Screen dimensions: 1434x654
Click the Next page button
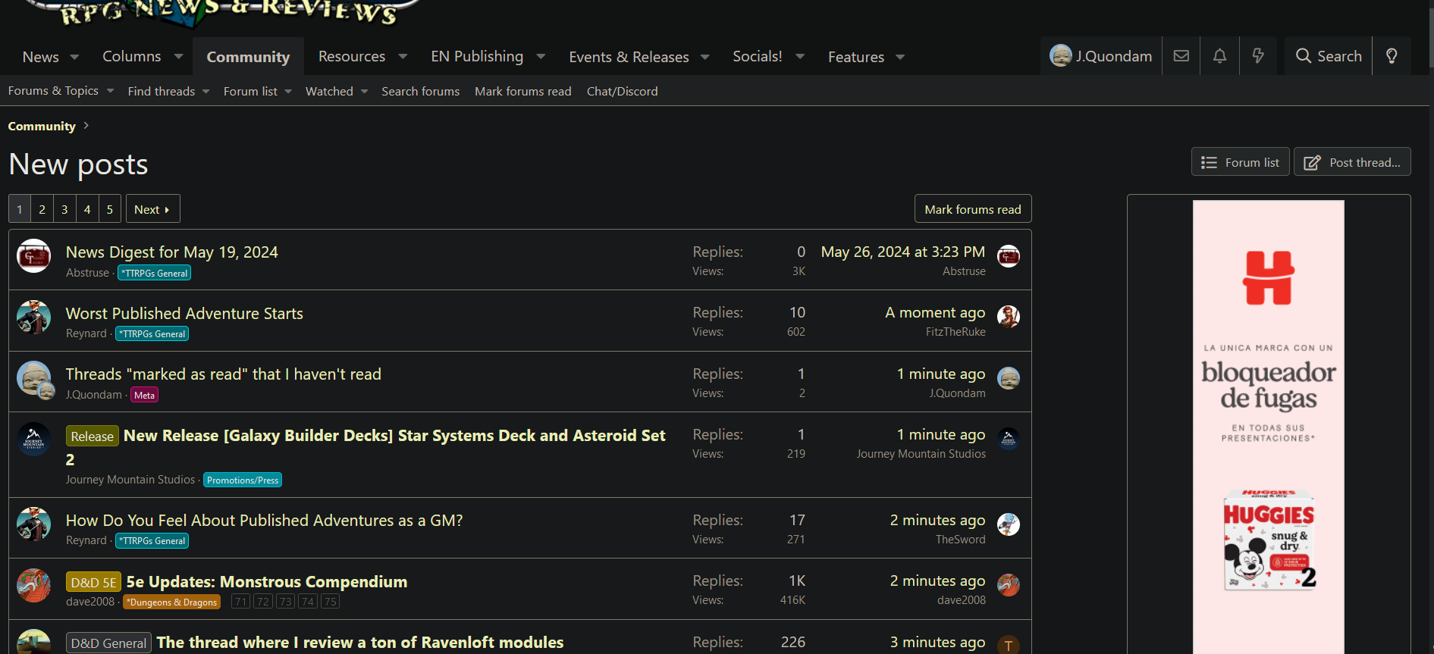coord(152,209)
